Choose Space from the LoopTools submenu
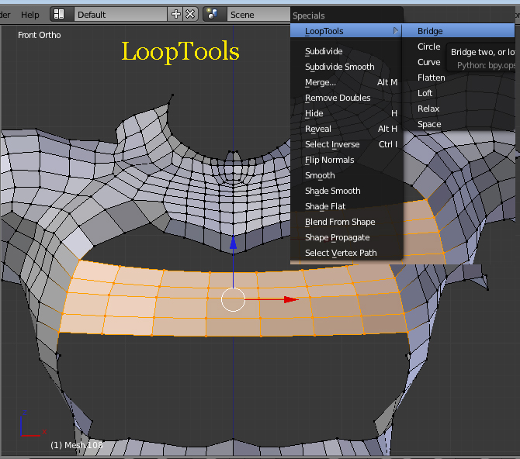Screen dimensions: 520x459 tap(429, 124)
